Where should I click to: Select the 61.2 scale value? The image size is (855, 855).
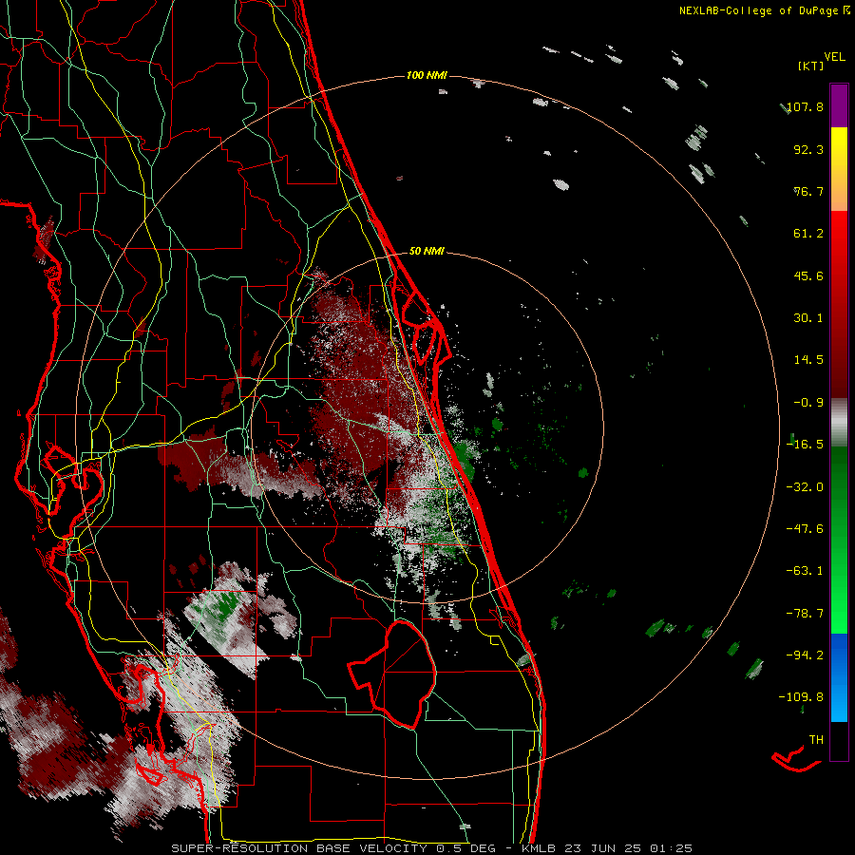pos(808,234)
